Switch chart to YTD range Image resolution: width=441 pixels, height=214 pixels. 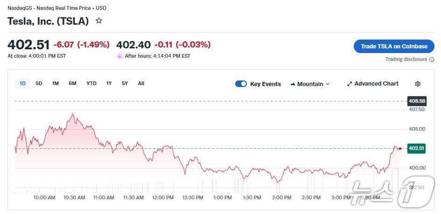pyautogui.click(x=91, y=84)
